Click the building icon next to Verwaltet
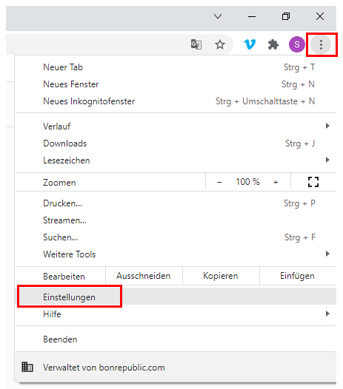Image resolution: width=343 pixels, height=389 pixels. point(27,367)
